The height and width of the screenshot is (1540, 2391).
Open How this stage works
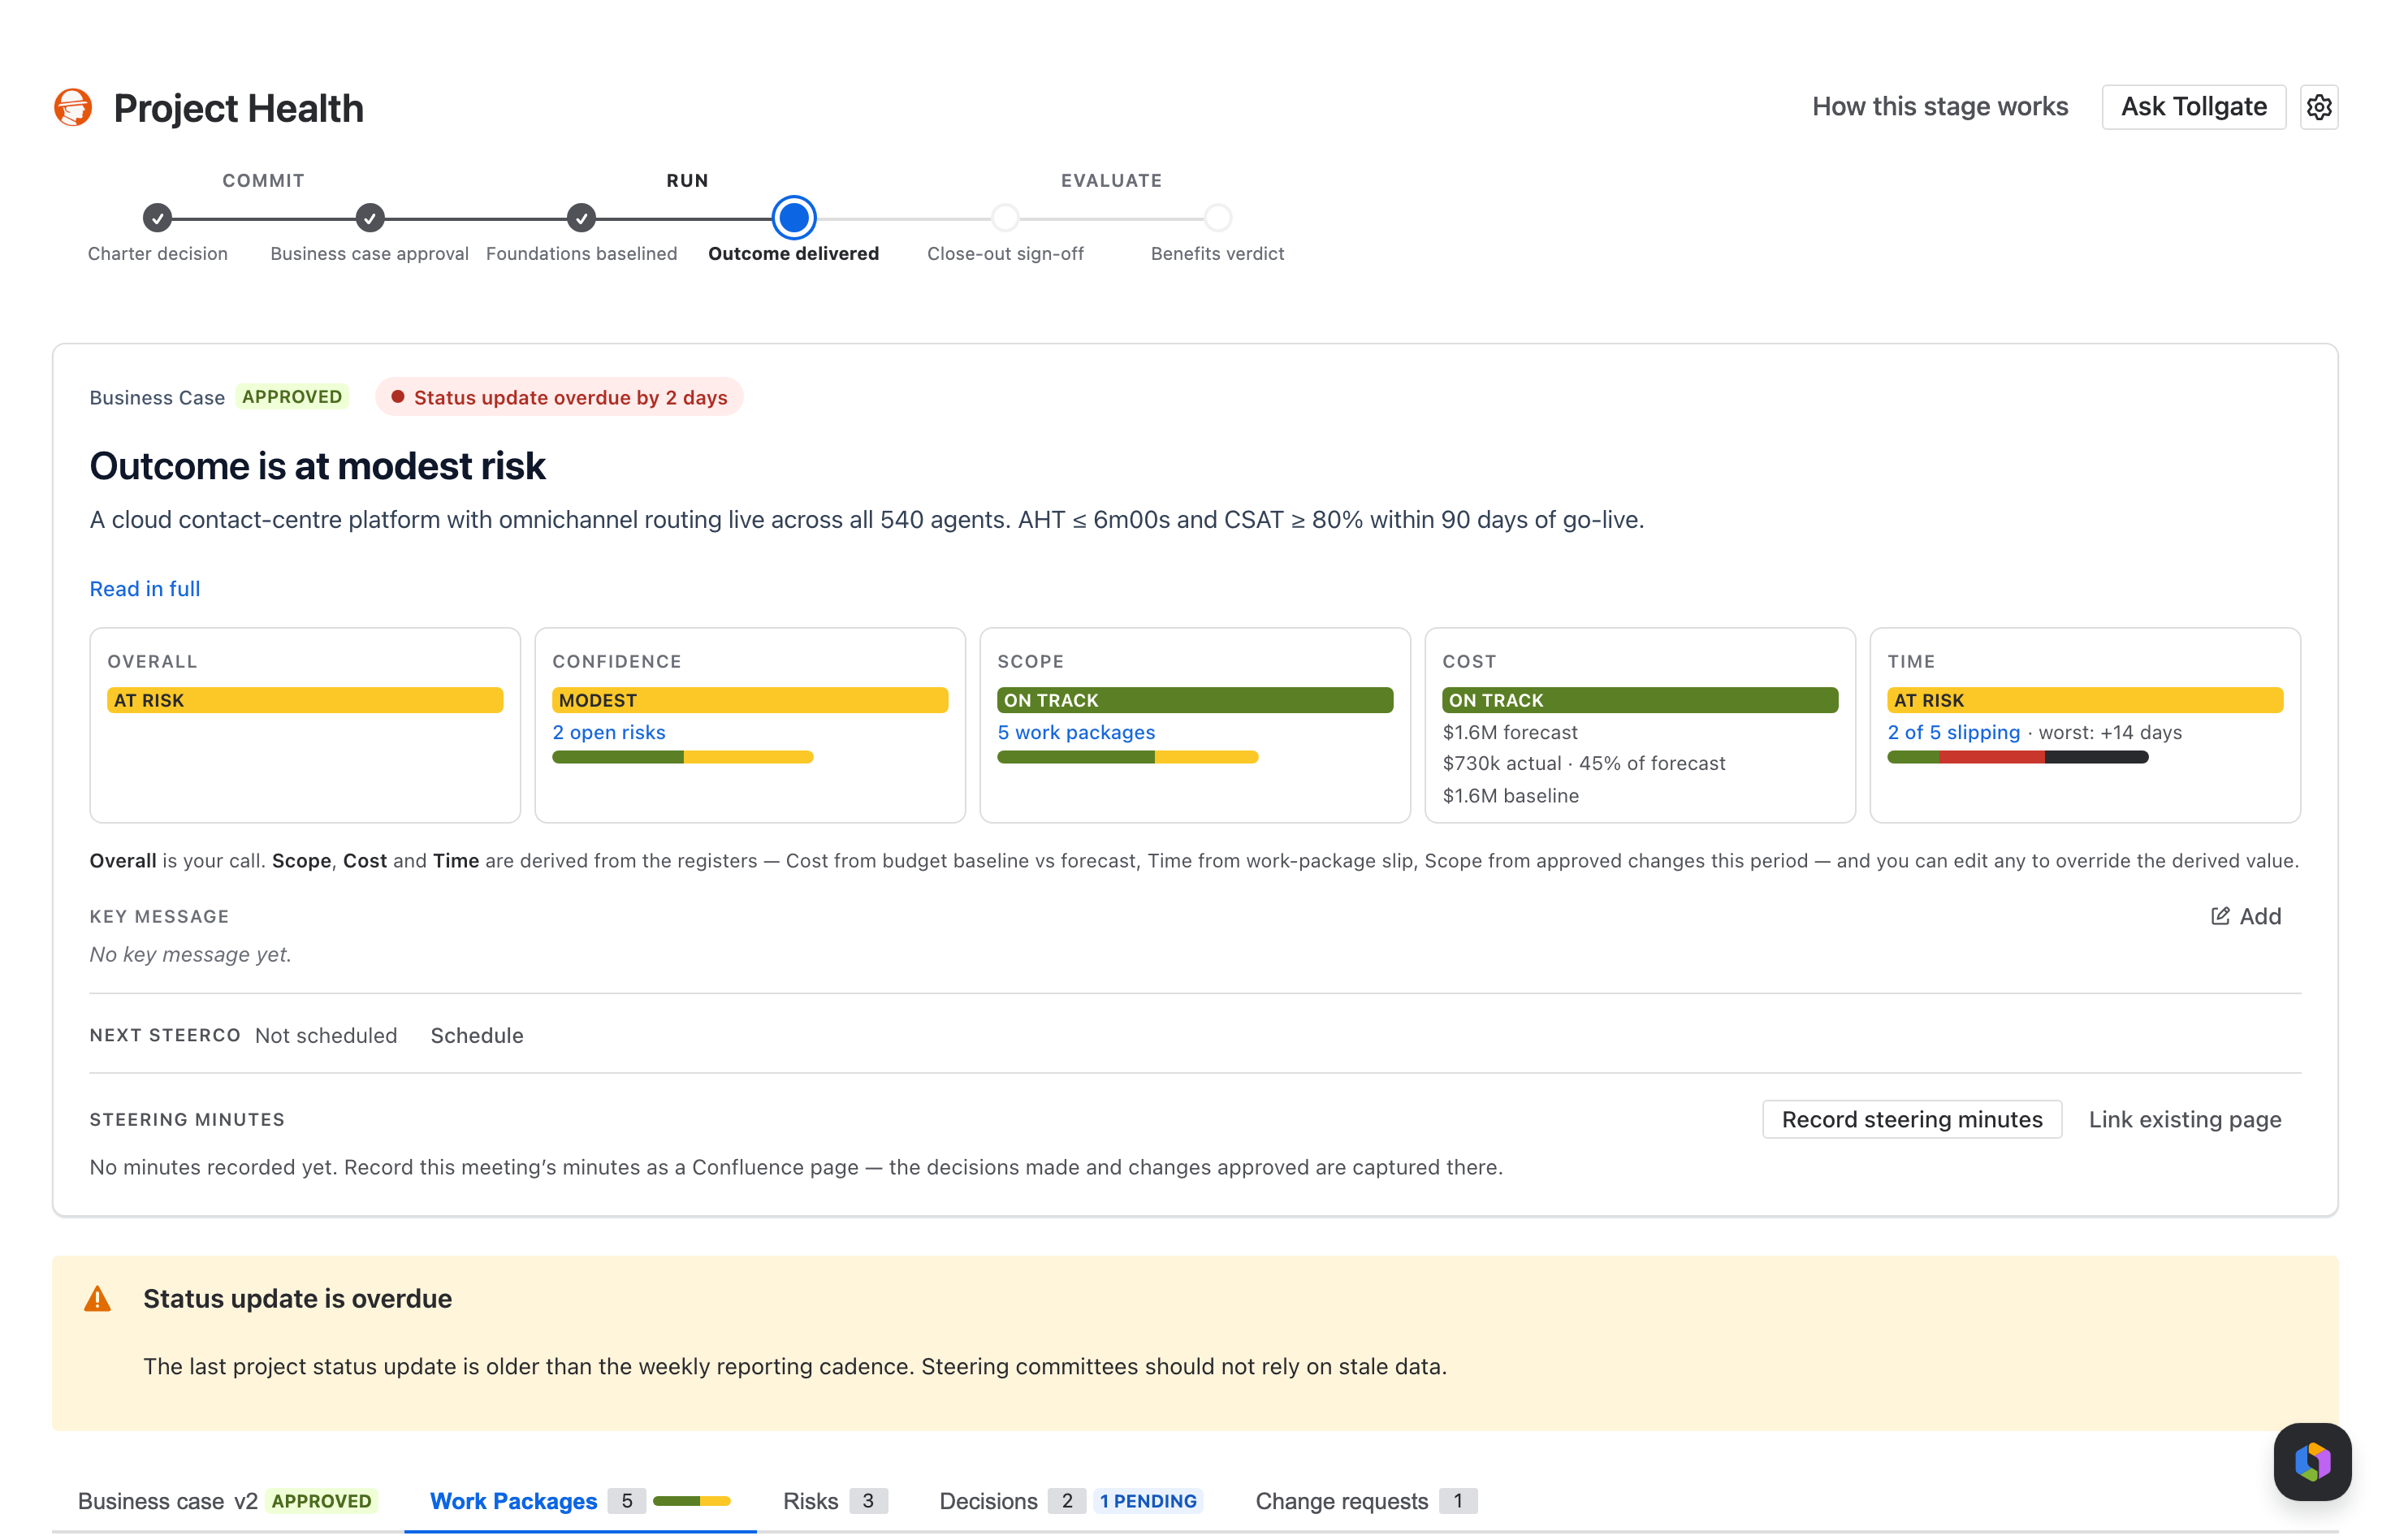[1939, 107]
